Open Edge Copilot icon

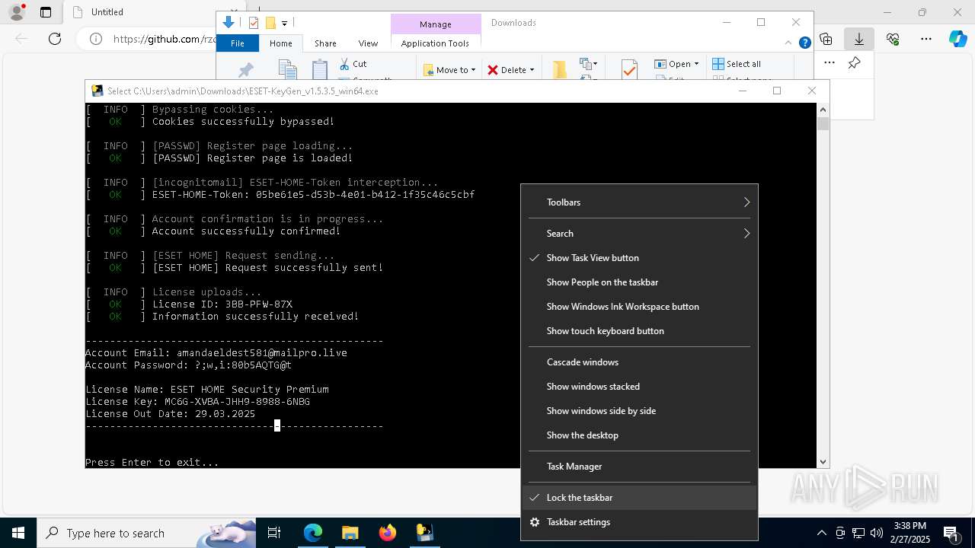click(x=957, y=39)
